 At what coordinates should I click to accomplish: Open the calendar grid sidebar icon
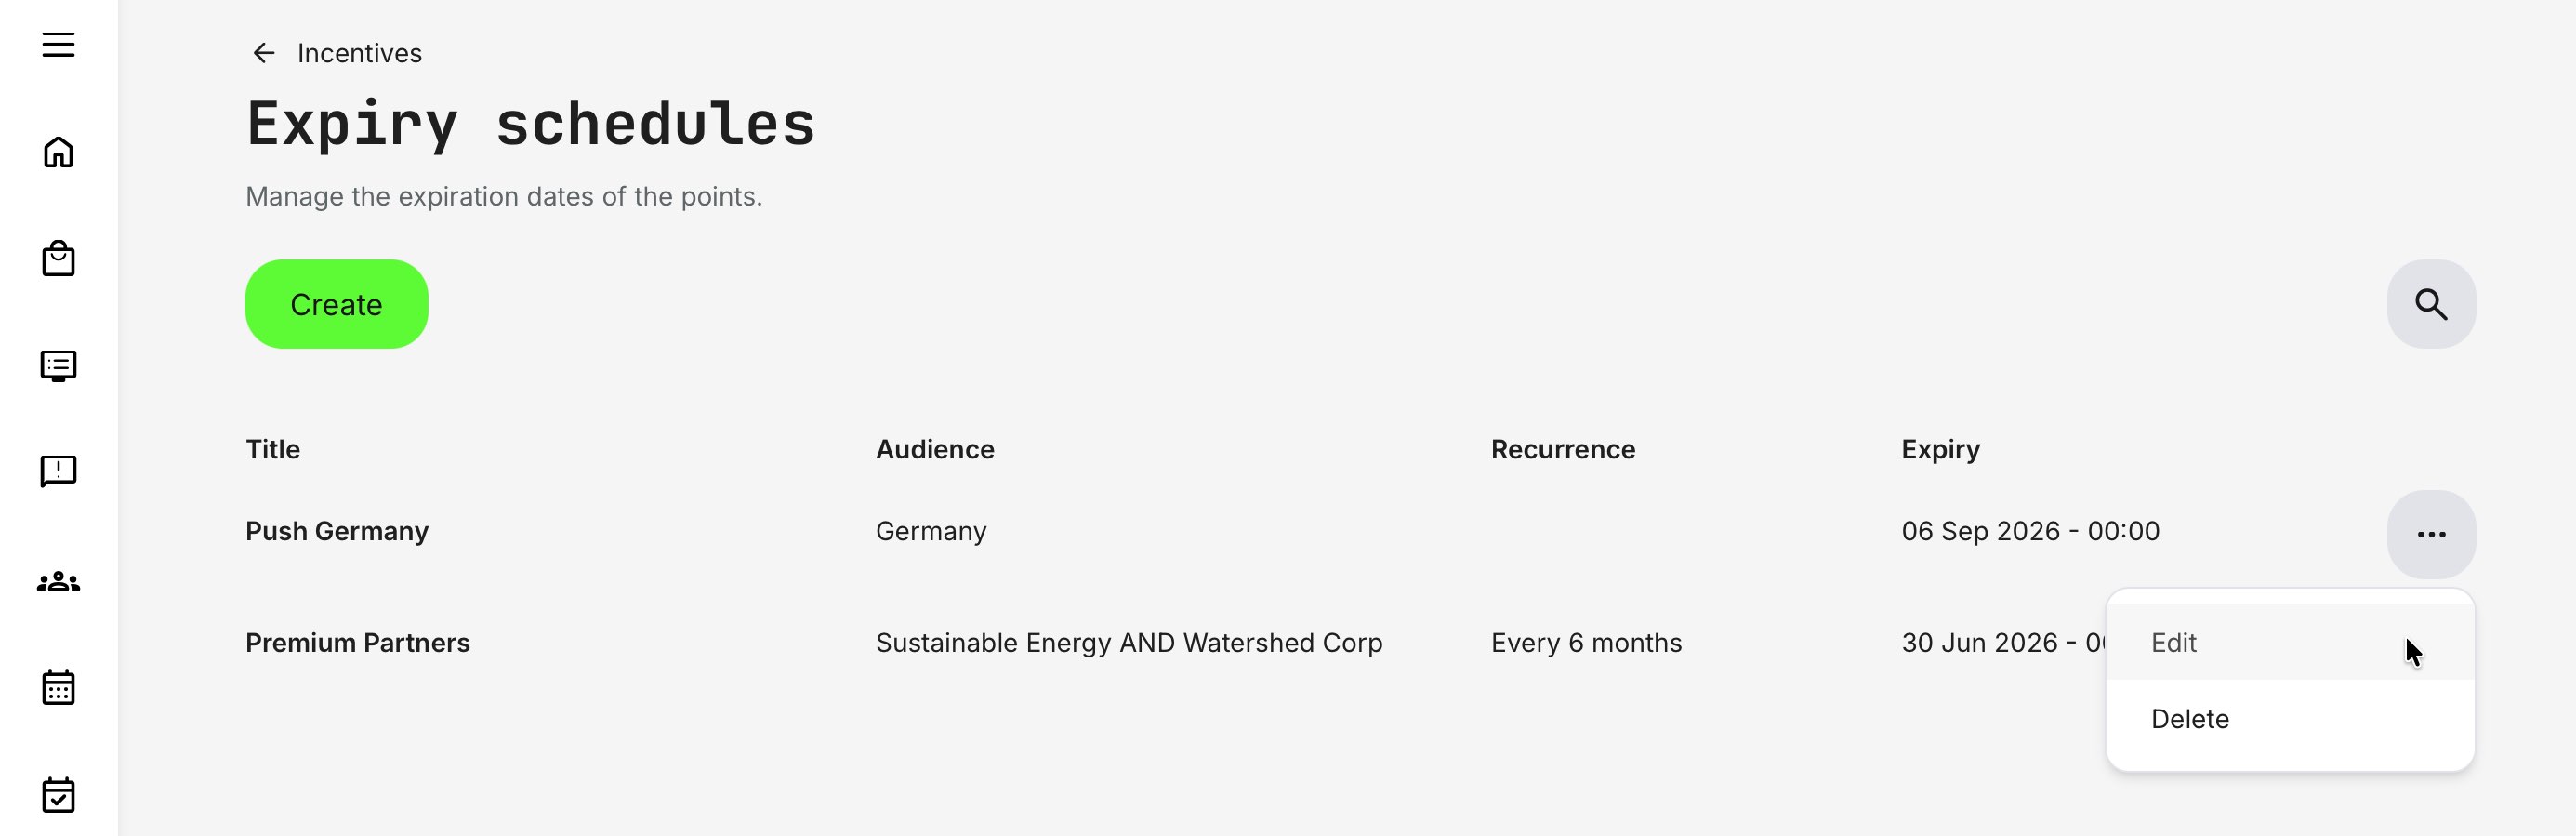point(58,688)
